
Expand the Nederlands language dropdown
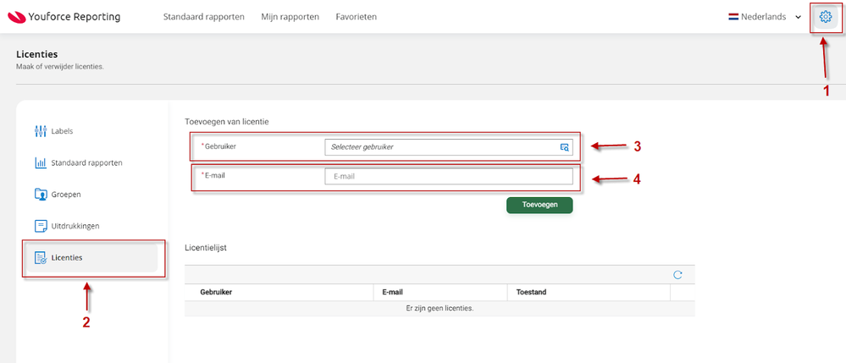pos(798,17)
